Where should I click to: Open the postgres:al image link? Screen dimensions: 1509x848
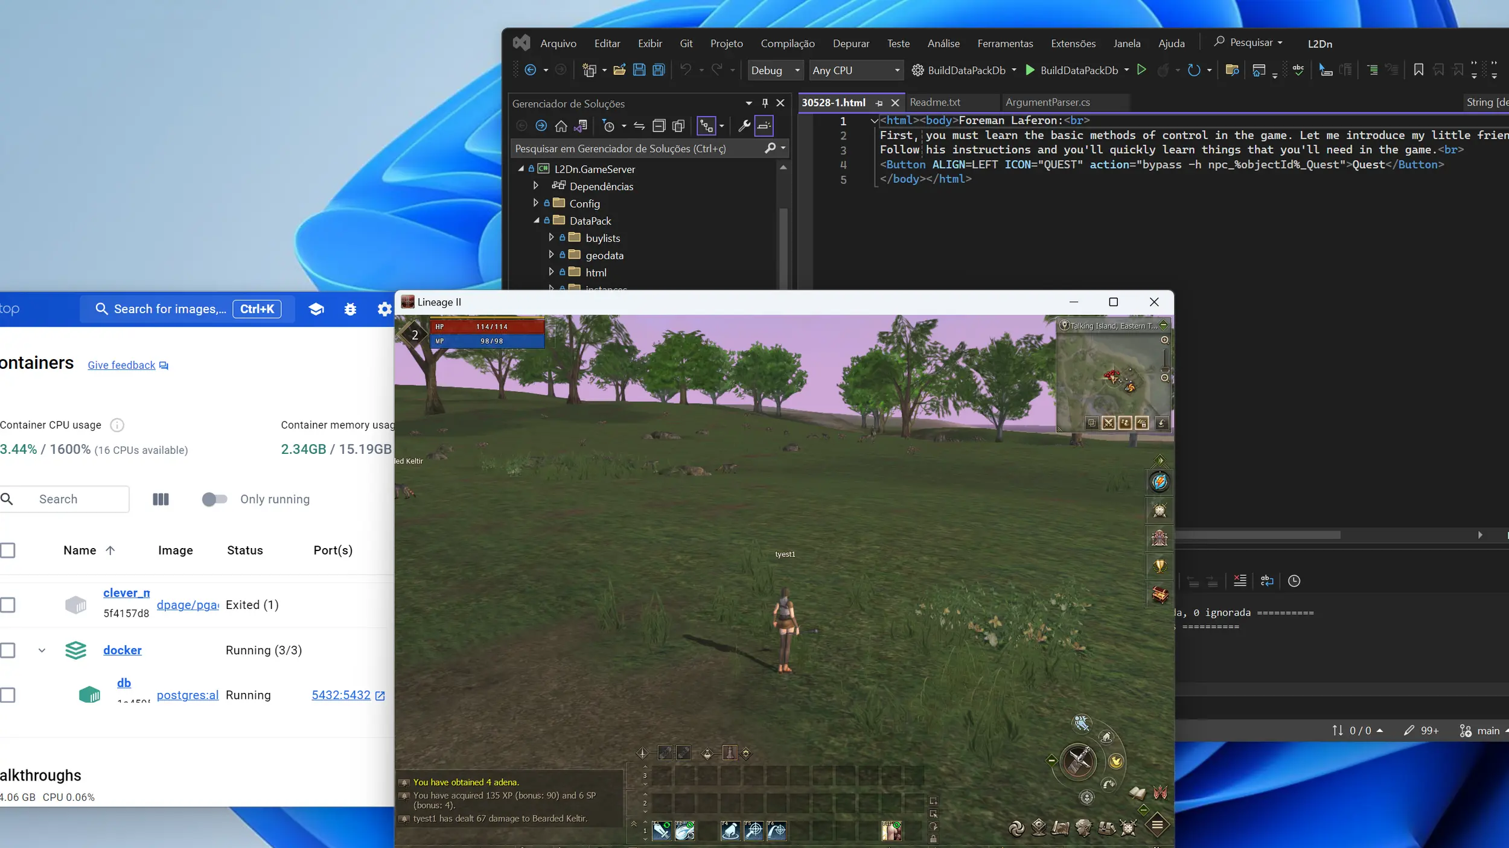(x=187, y=695)
